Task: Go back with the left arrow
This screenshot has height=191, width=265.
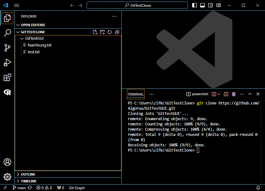Action: (72, 6)
